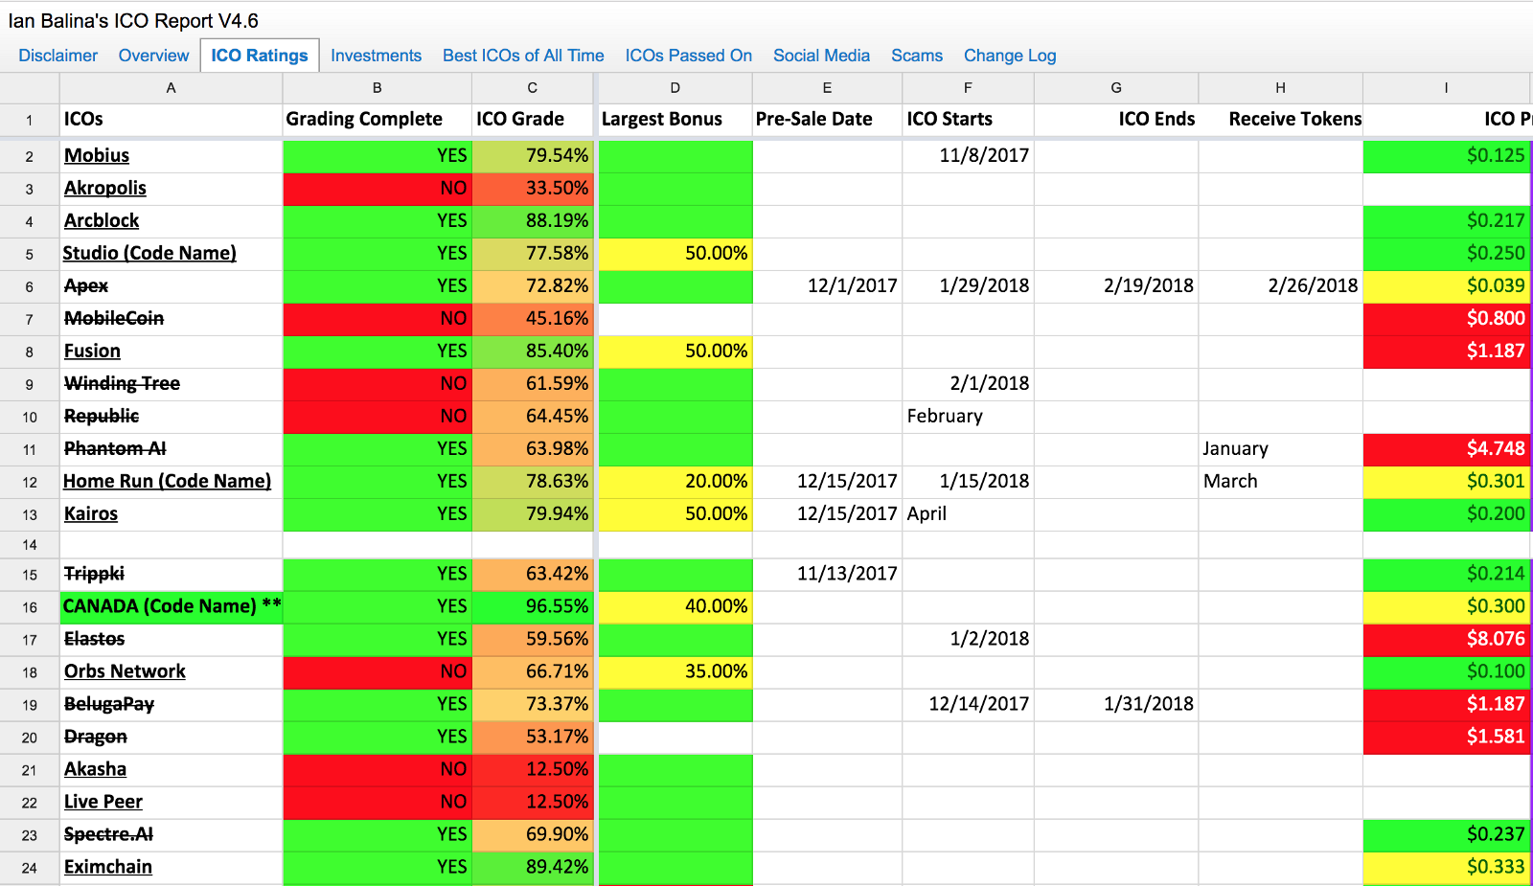Screen dimensions: 1533x886
Task: Open the Scams tab
Action: [917, 56]
